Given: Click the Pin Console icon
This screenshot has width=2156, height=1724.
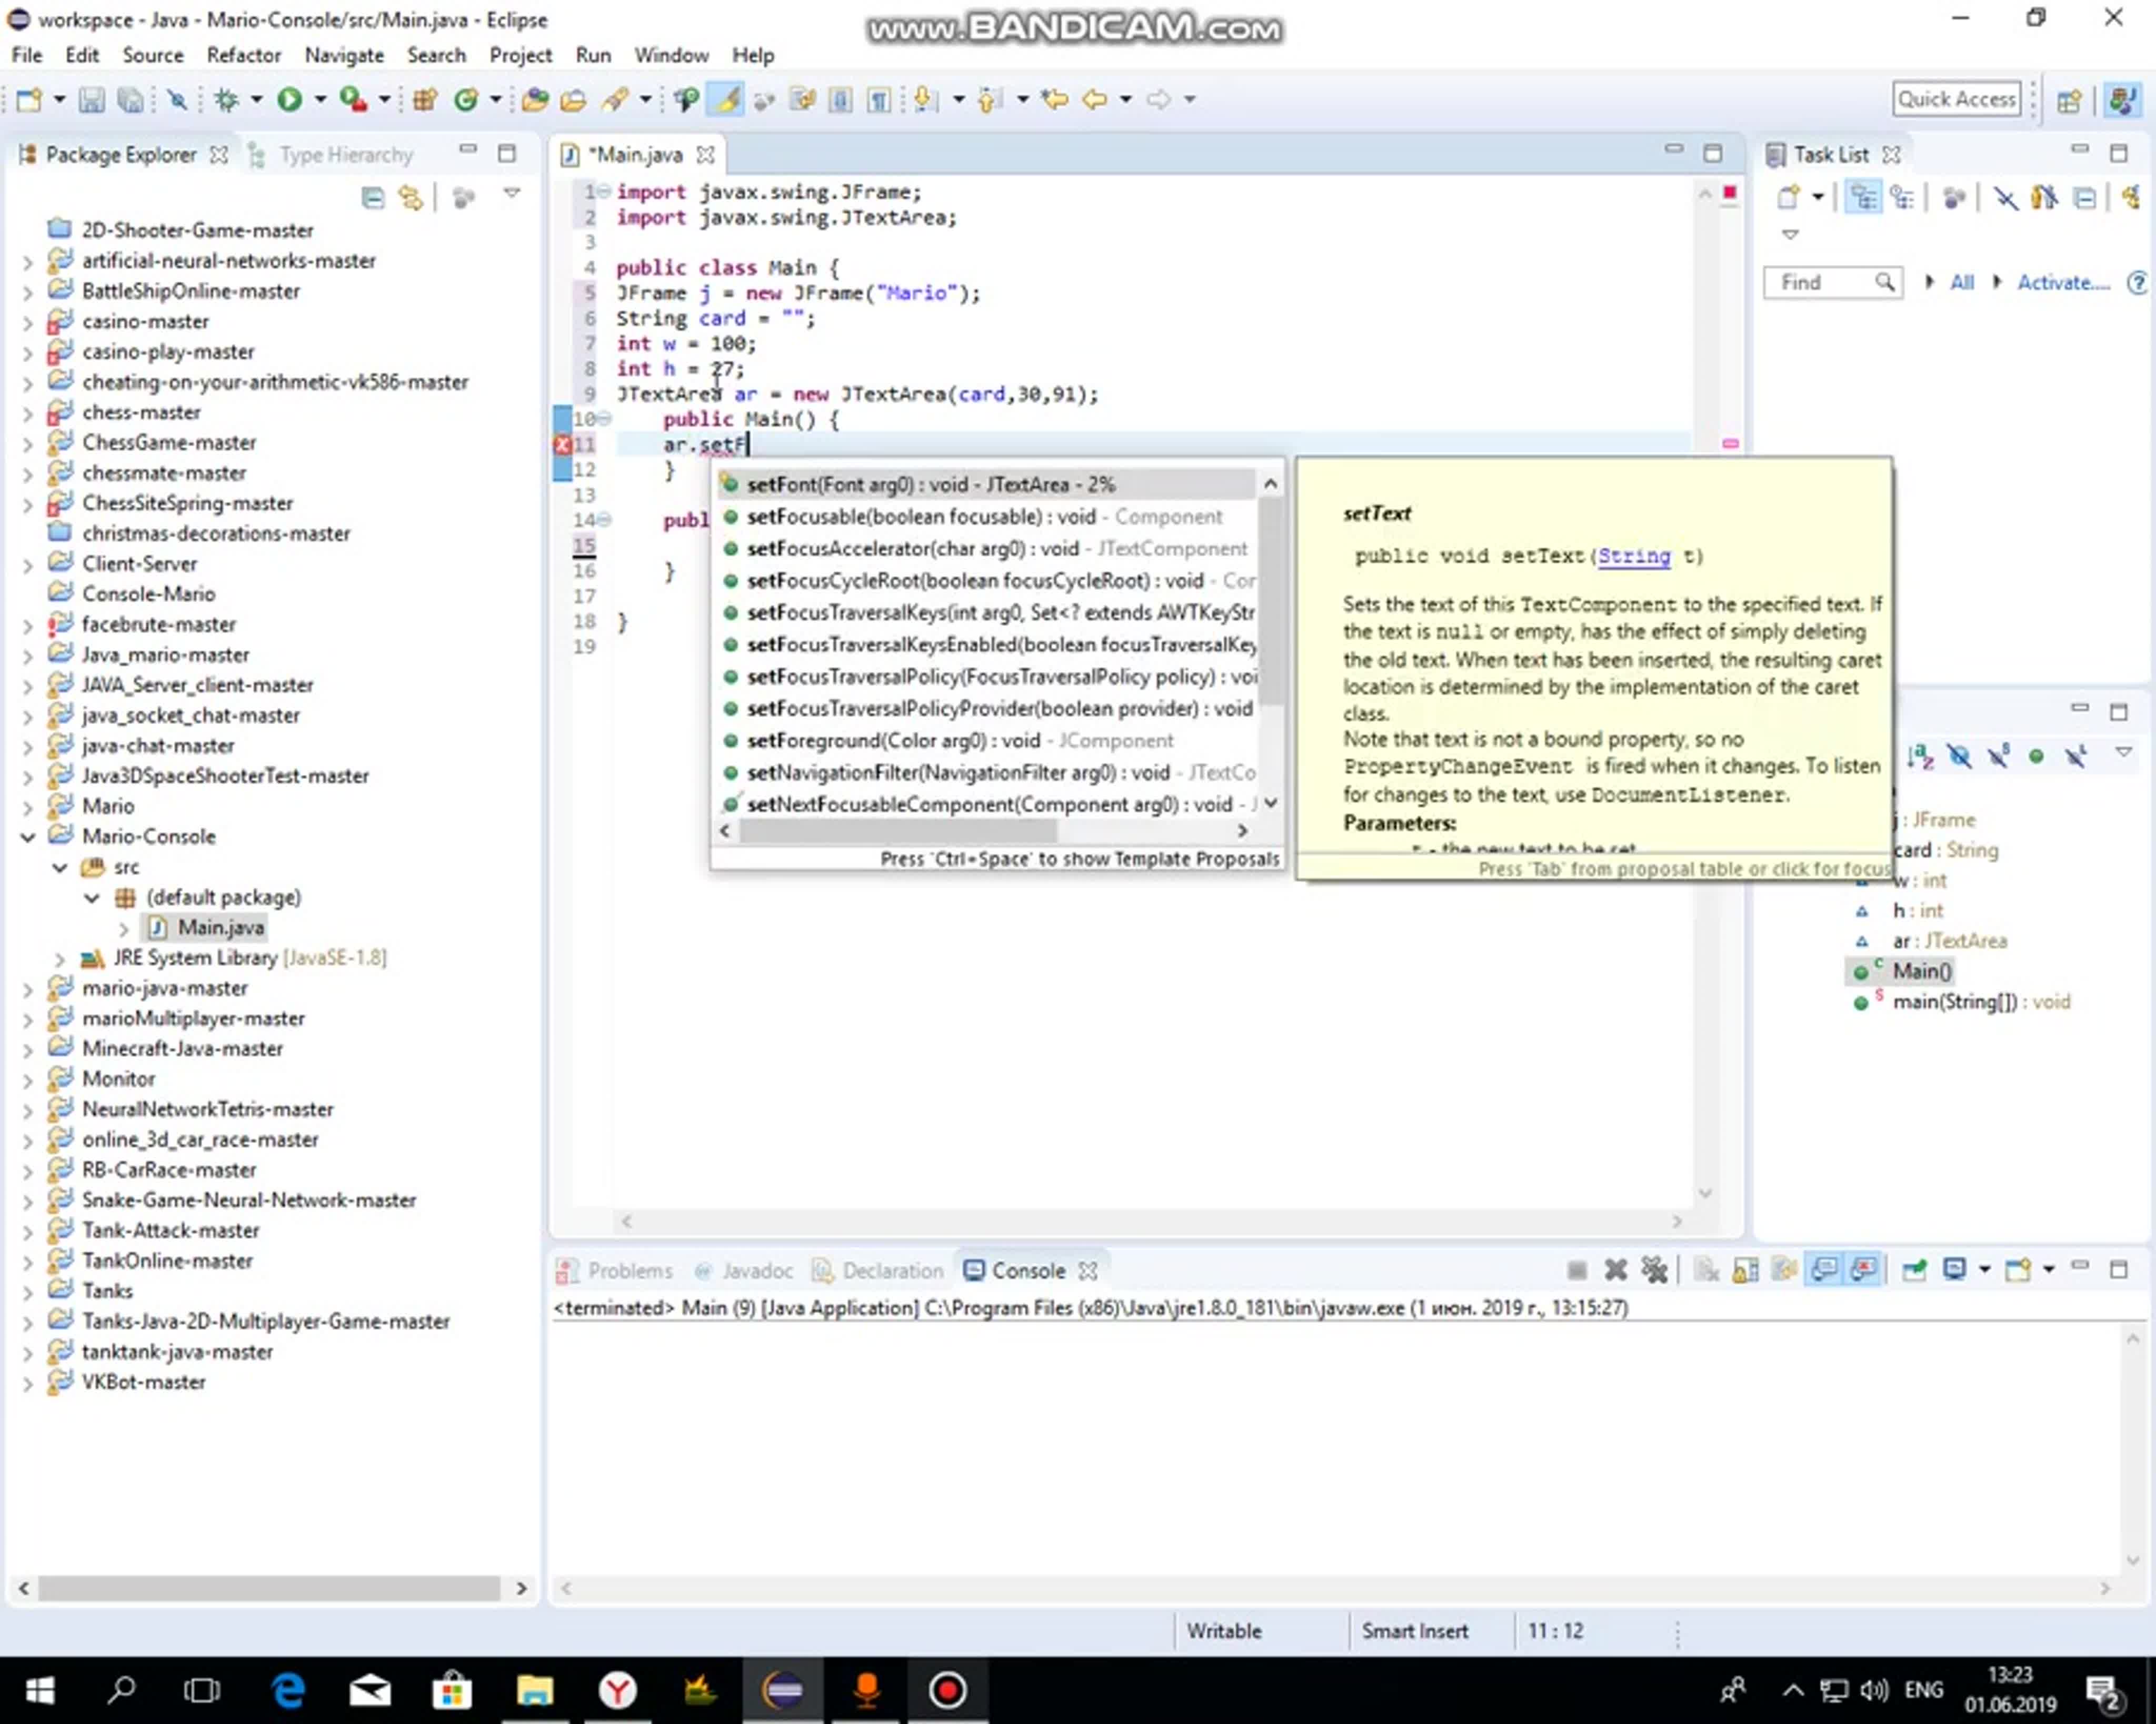Looking at the screenshot, I should click(1914, 1269).
